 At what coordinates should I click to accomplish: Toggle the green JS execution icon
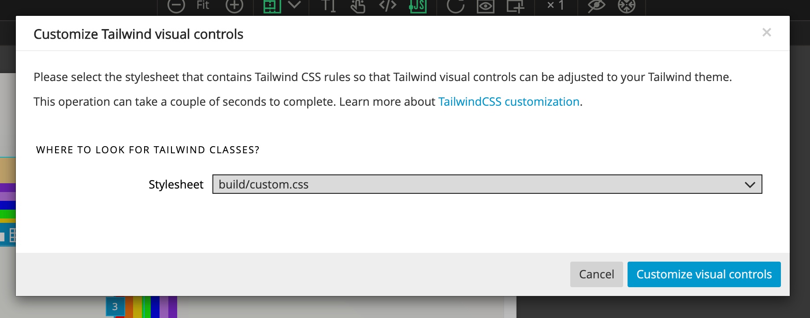click(417, 6)
